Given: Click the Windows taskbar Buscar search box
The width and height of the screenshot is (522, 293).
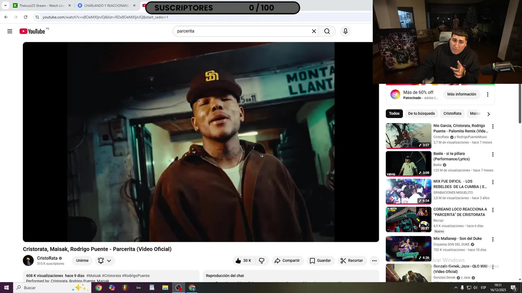Looking at the screenshot, I should coord(51,288).
